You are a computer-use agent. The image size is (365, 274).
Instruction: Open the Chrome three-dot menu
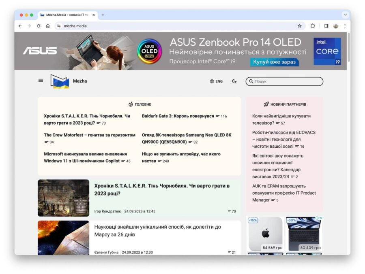click(x=345, y=26)
